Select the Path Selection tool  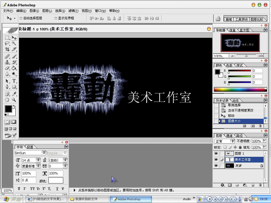7,81
